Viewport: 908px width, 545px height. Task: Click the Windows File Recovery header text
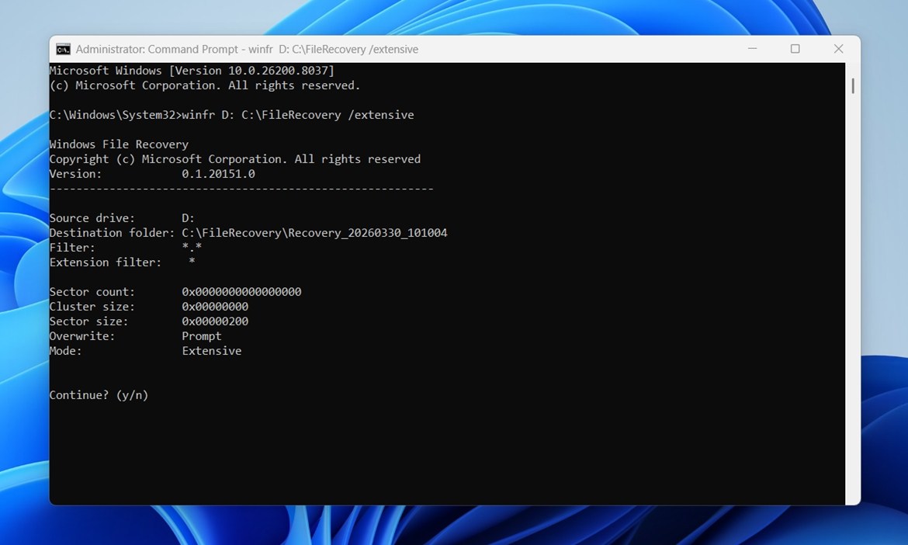pyautogui.click(x=118, y=144)
